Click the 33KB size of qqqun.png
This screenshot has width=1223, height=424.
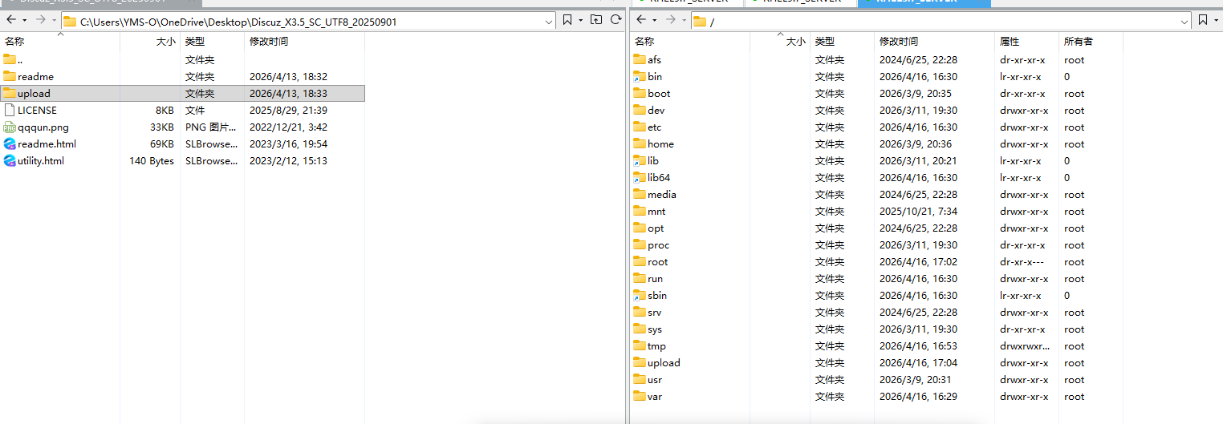[162, 127]
